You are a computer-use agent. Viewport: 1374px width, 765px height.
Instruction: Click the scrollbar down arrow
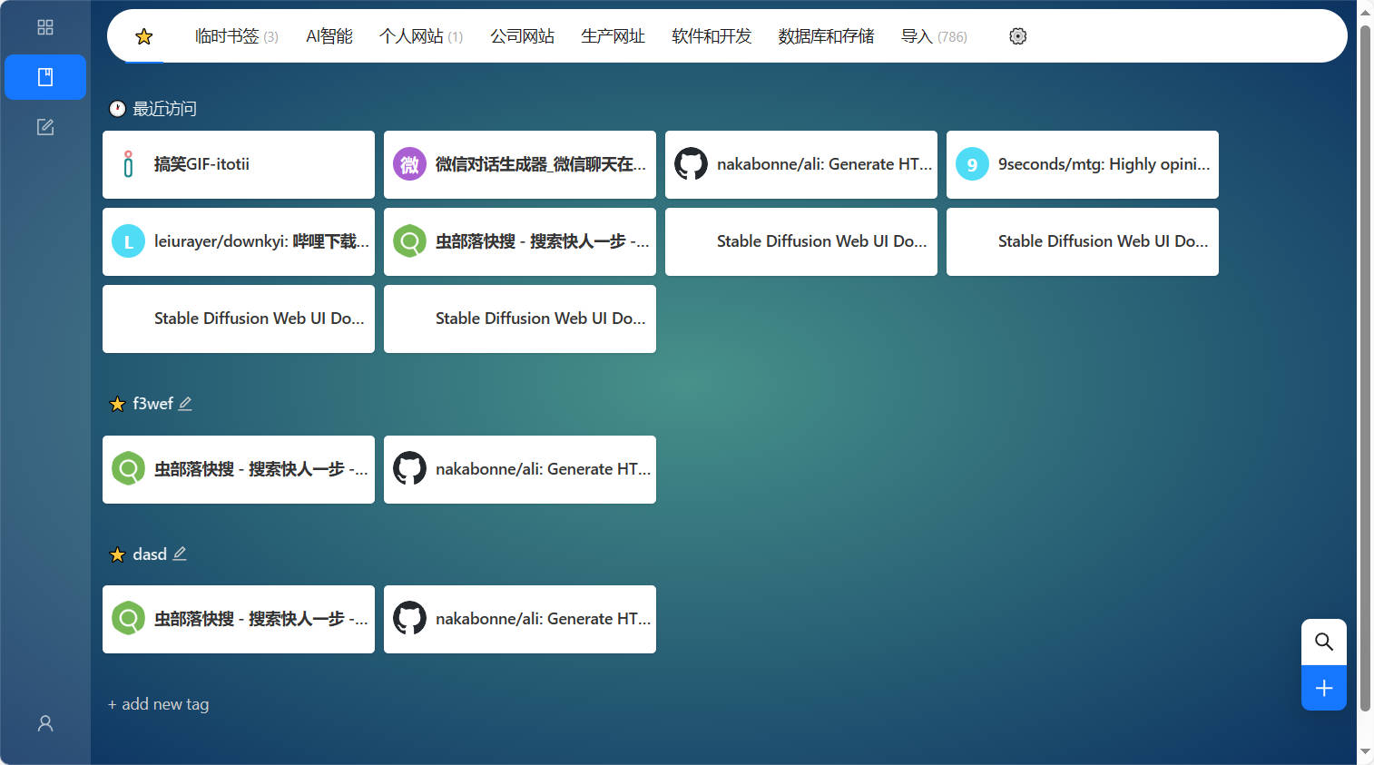[x=1366, y=752]
